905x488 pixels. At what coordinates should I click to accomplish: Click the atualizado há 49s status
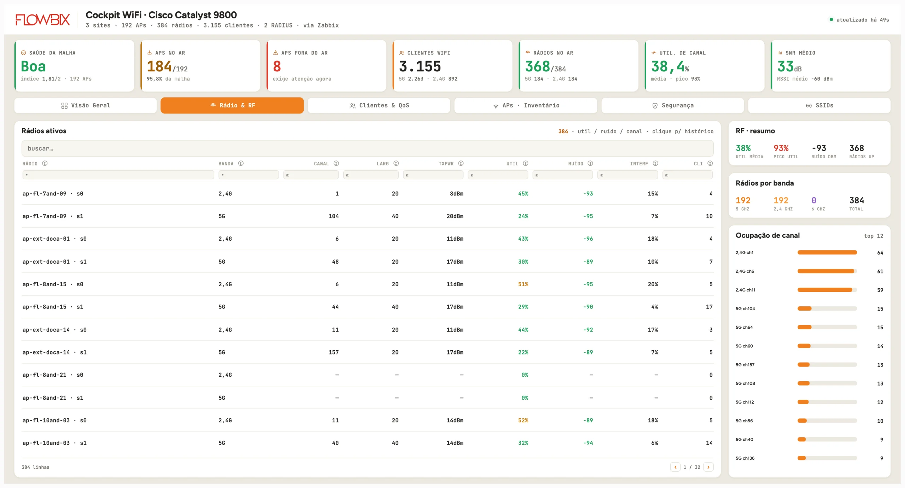click(859, 20)
